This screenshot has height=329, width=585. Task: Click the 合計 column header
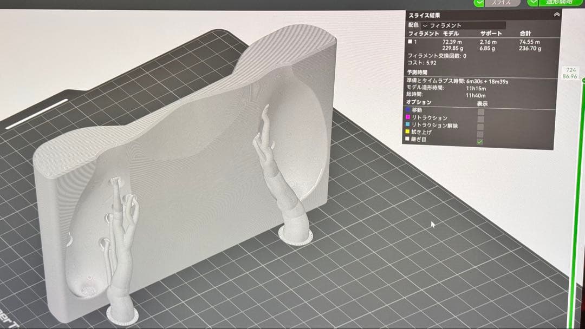click(x=525, y=34)
